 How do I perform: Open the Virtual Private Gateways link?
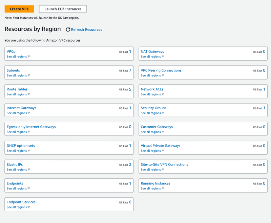[161, 146]
